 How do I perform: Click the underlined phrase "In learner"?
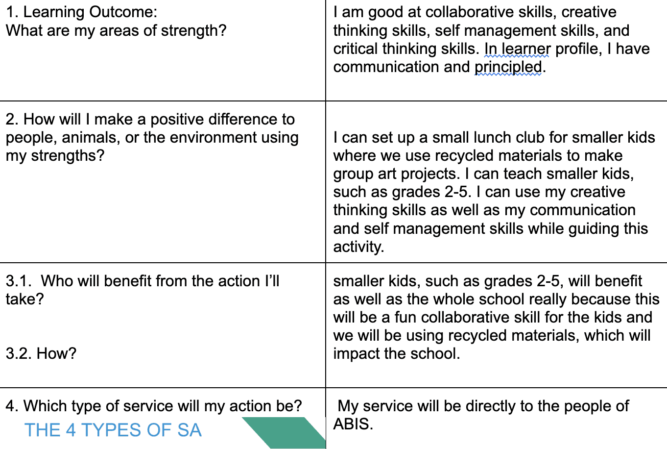coord(518,49)
